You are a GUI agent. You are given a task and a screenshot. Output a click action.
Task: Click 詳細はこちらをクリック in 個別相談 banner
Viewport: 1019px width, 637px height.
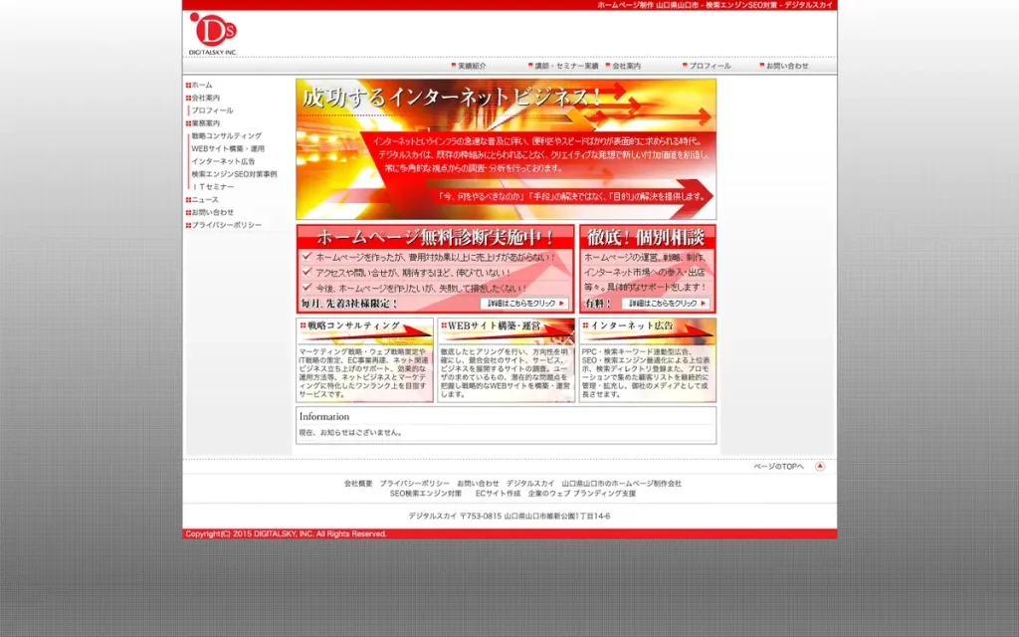point(666,303)
